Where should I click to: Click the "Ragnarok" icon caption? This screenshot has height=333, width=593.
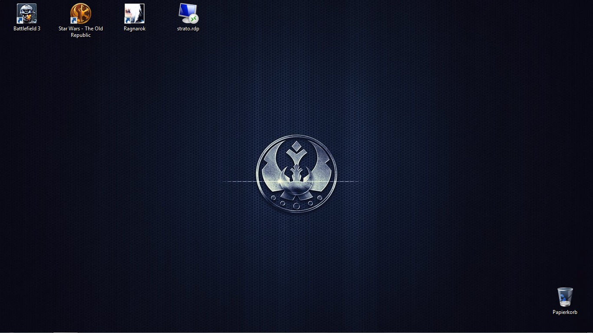pyautogui.click(x=135, y=29)
